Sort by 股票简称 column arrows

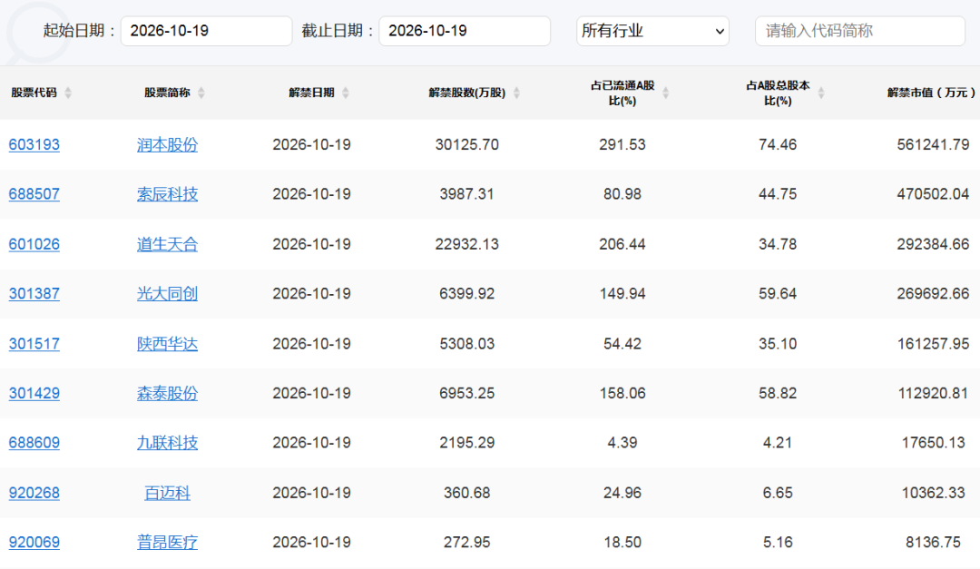pos(201,93)
